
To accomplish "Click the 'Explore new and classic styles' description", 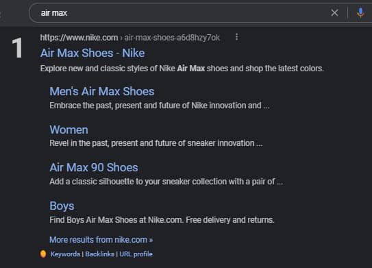I will [182, 69].
